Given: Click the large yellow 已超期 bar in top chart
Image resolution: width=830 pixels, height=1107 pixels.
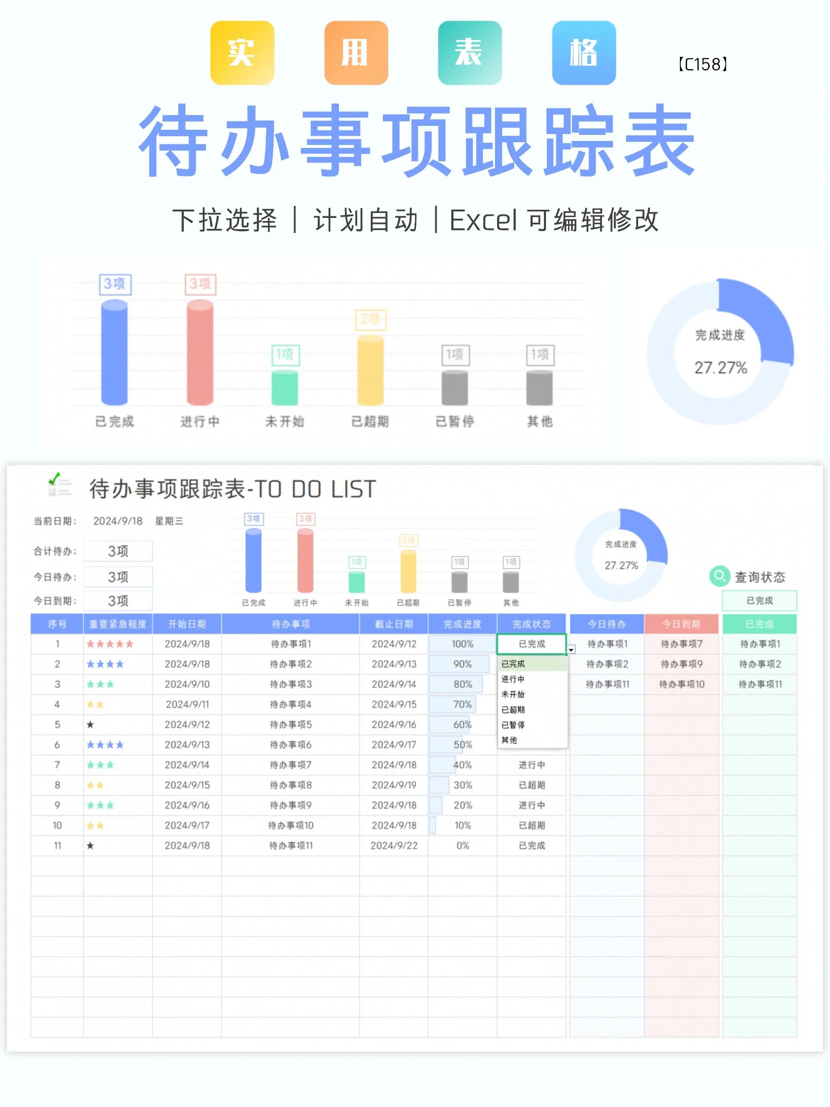Looking at the screenshot, I should (370, 370).
